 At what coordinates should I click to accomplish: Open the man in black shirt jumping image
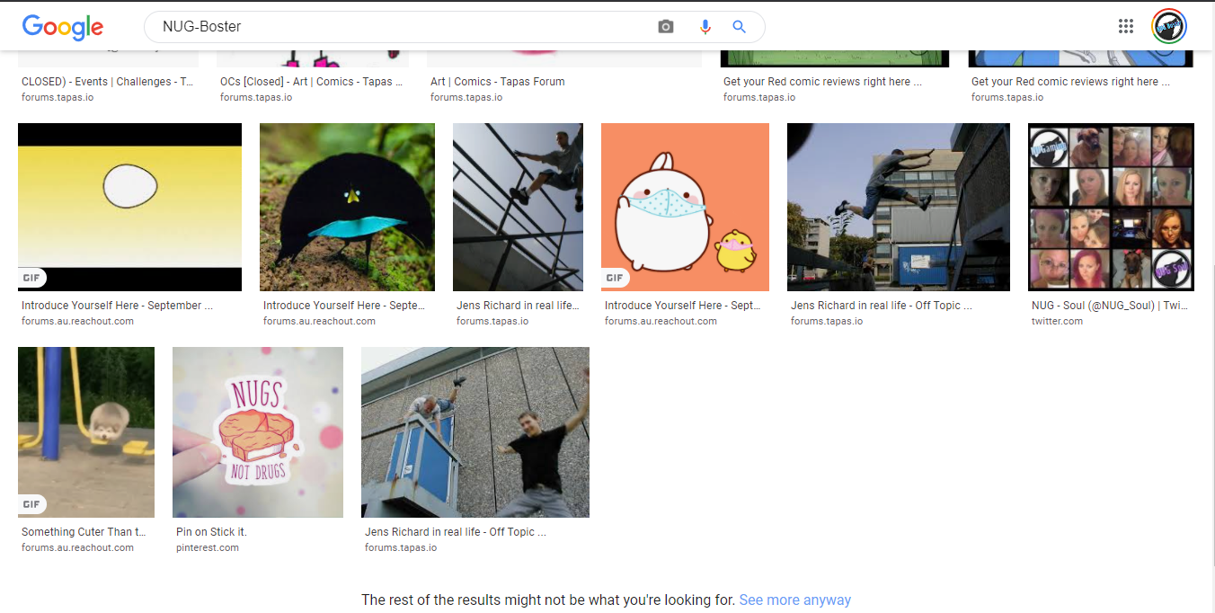click(x=474, y=432)
